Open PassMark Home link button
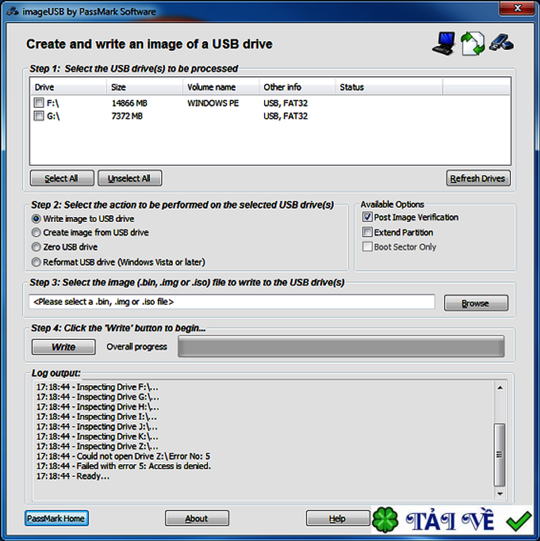 pyautogui.click(x=56, y=518)
